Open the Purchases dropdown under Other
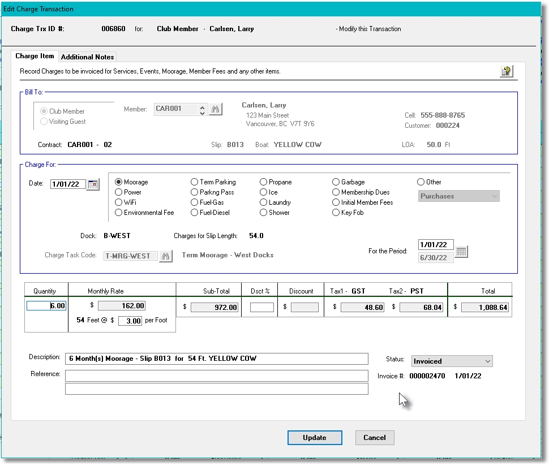 click(458, 196)
